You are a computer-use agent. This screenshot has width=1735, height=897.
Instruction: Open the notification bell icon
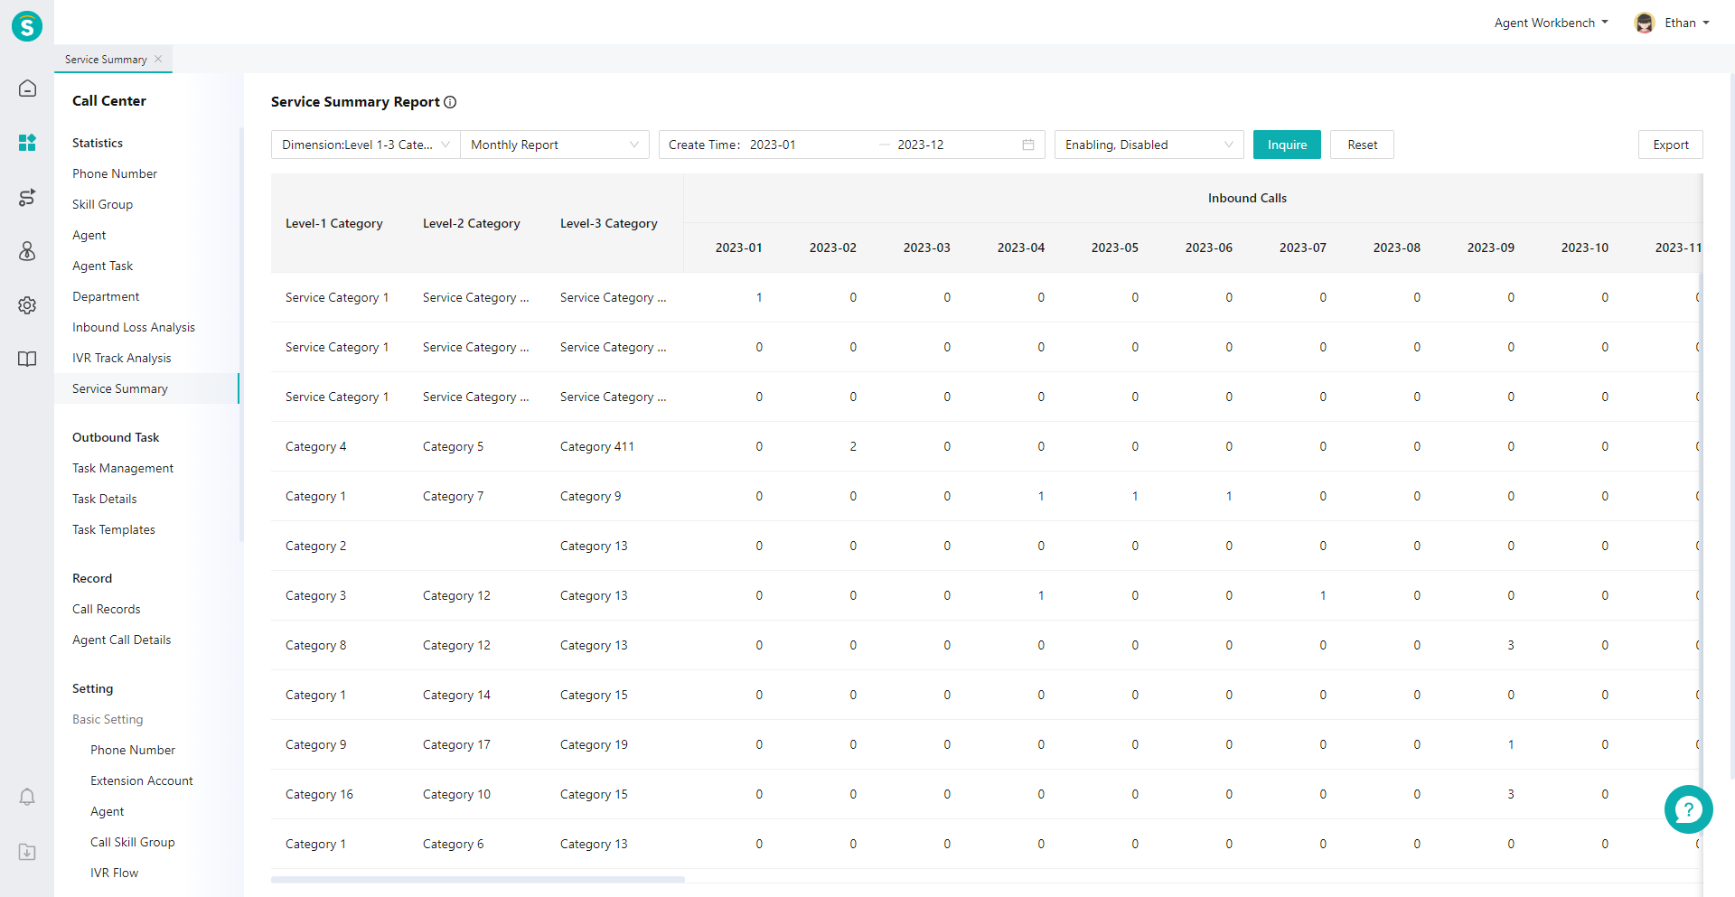point(27,797)
